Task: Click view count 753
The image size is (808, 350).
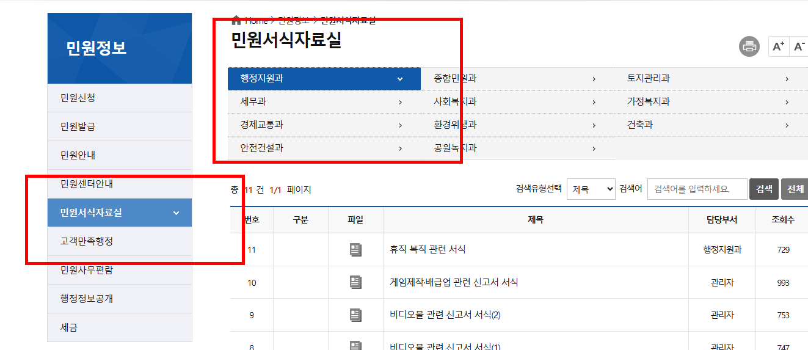Action: pyautogui.click(x=784, y=315)
